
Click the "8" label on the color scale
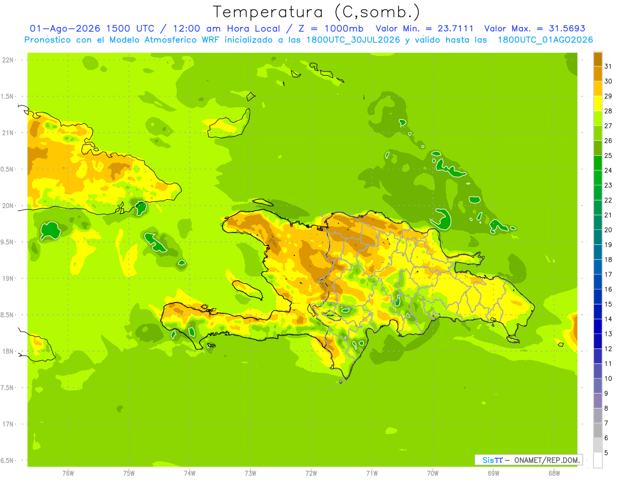(x=606, y=408)
